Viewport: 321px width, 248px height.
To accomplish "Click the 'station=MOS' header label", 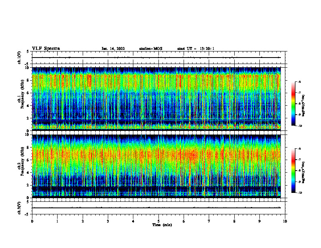I will [x=151, y=49].
